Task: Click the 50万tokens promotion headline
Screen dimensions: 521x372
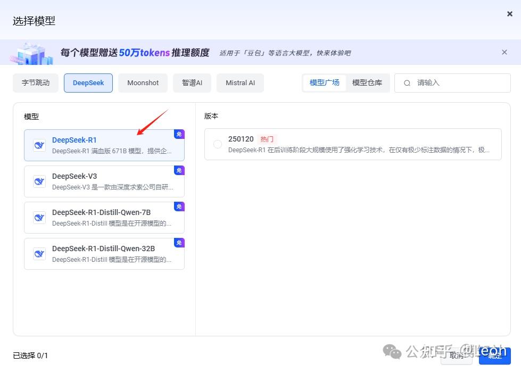Action: pos(135,53)
